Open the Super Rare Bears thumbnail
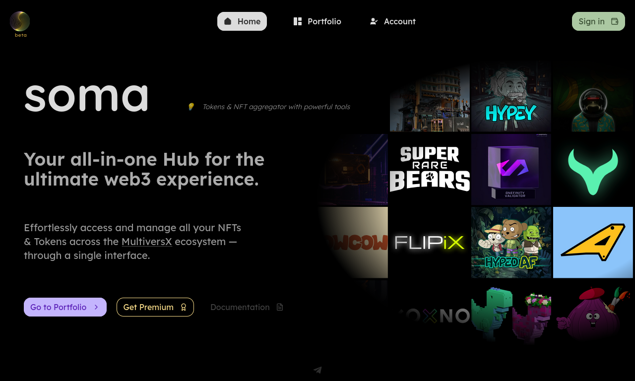 pyautogui.click(x=430, y=169)
